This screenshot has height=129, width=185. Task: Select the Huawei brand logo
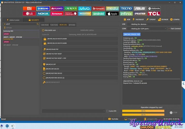[x=57, y=9]
